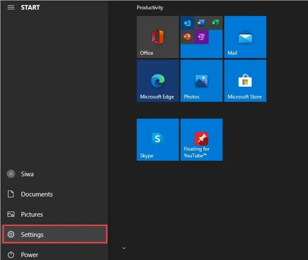Launch Excel from the Office apps tile
Screen dimensions: 308x260
216,23
